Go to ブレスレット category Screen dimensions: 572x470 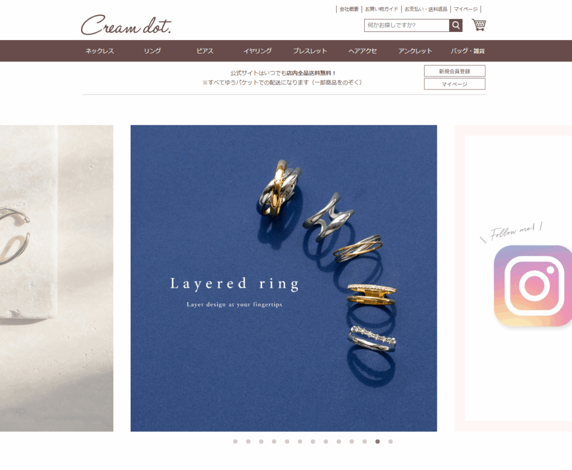click(x=310, y=51)
